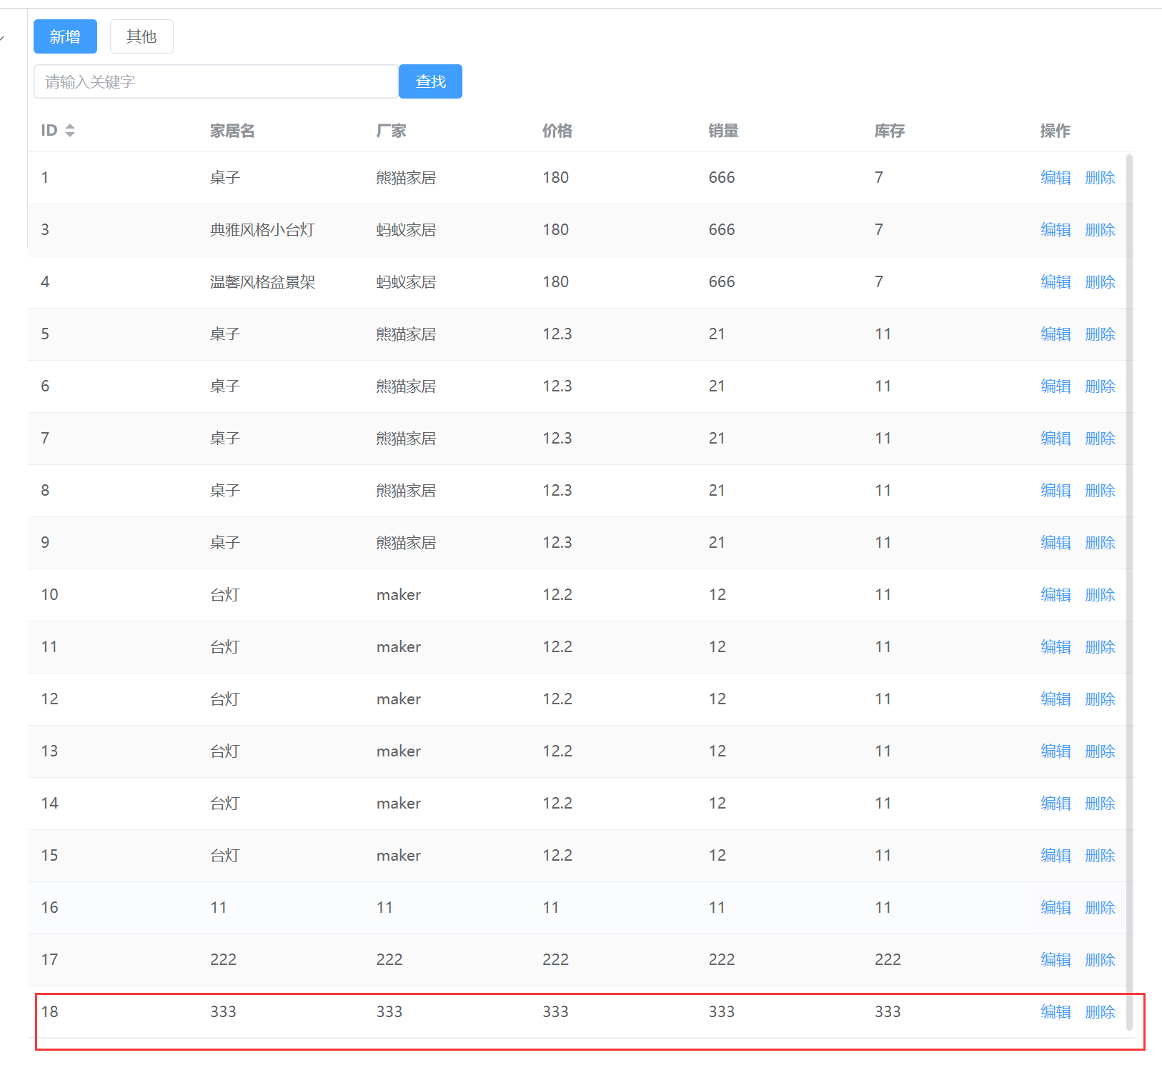Click the 查找 search button

point(430,81)
